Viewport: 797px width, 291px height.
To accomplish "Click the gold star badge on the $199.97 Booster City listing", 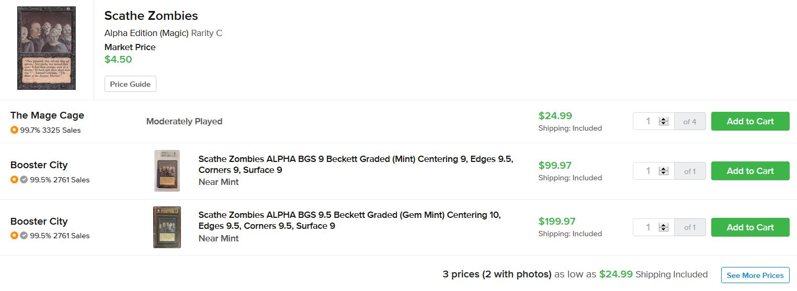I will point(14,236).
